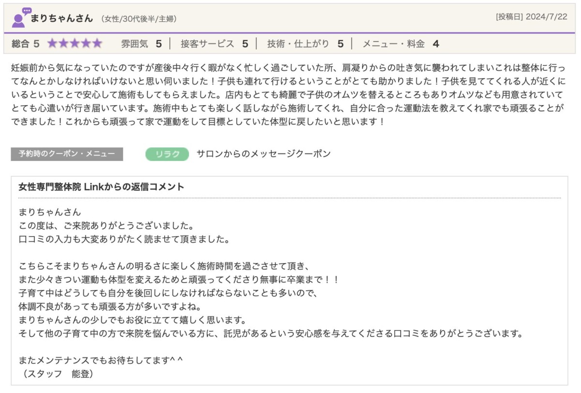Click the purple reviewer avatar icon
Viewport: 581px width, 393px height.
click(x=20, y=18)
